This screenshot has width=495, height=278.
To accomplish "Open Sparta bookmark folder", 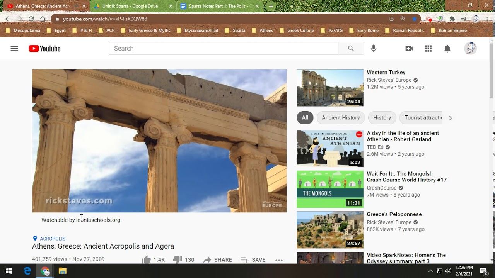I will (235, 31).
